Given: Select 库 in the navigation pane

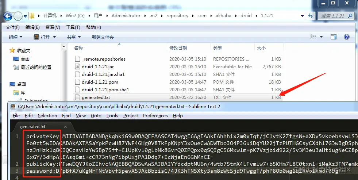Looking at the screenshot, I should pos(20,92).
